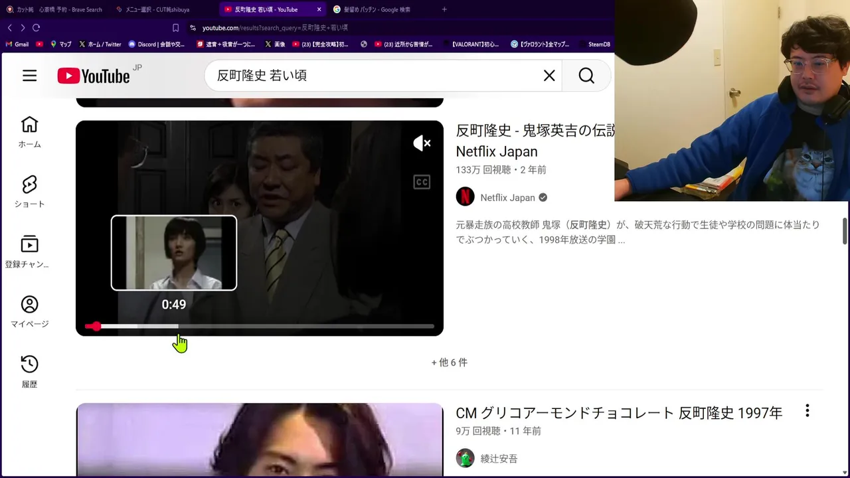Open the 【完全攻略】 YouTube bookmark
This screenshot has width=850, height=478.
[321, 44]
